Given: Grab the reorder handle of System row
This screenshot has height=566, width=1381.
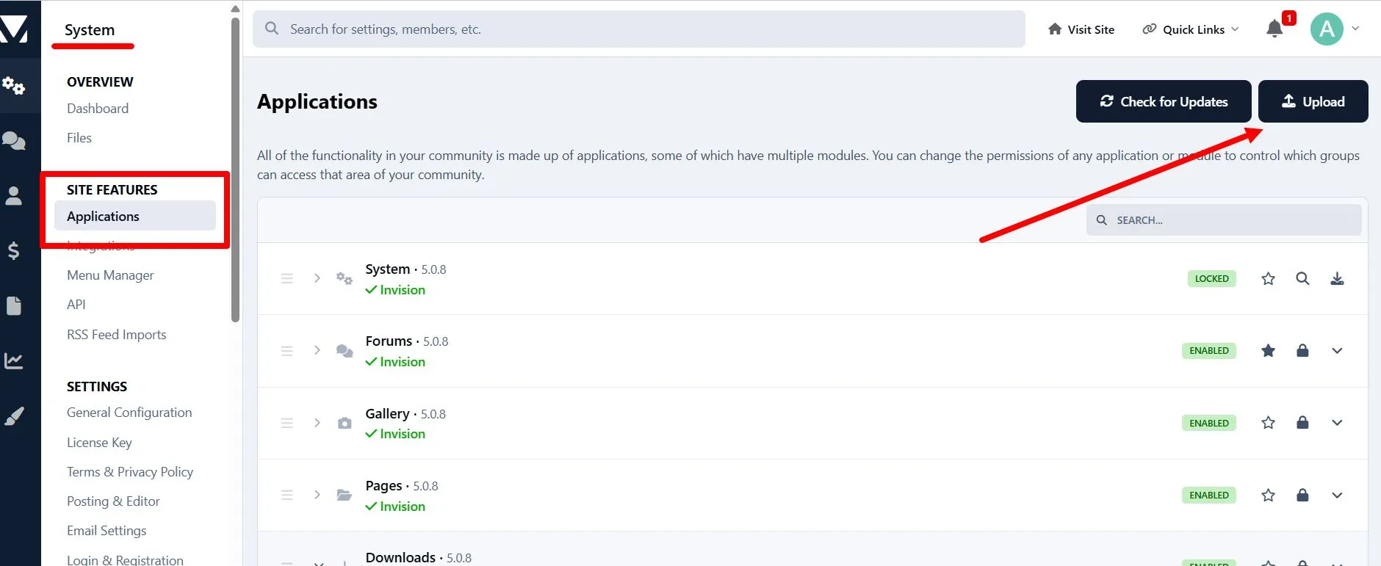Looking at the screenshot, I should coord(287,279).
